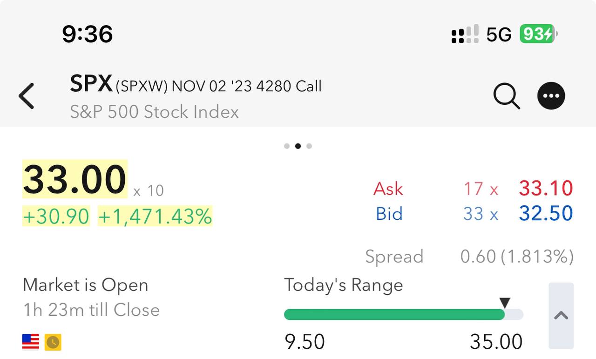Tap the +1,471.43% percent change

[x=155, y=217]
